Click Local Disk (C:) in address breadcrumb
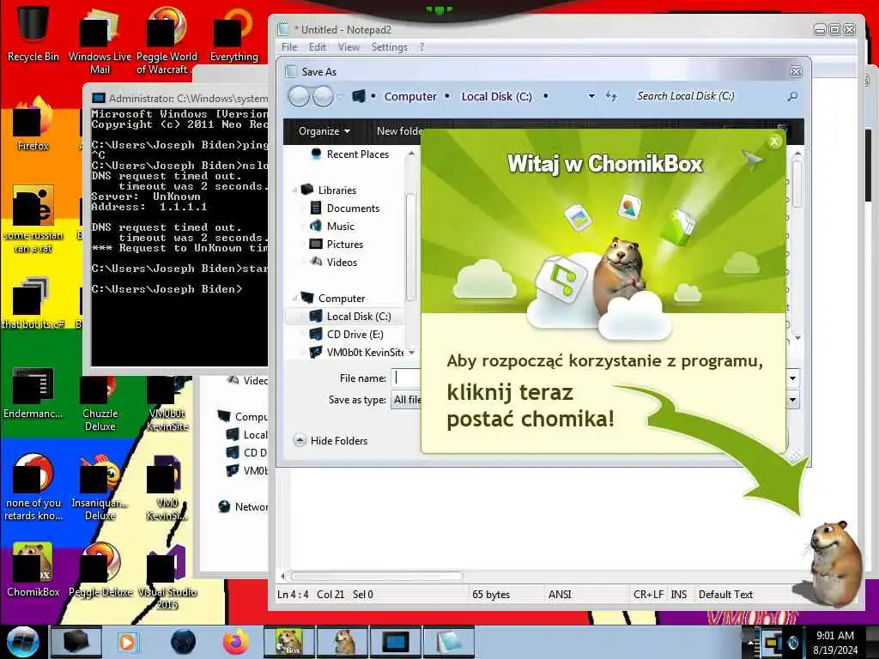Screen dimensions: 879x659 click(x=497, y=96)
